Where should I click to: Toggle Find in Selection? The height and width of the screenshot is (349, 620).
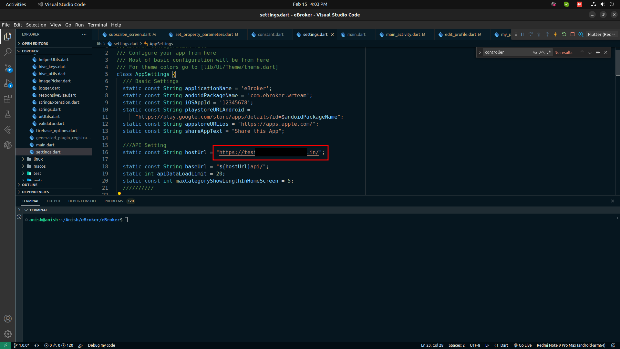point(598,52)
